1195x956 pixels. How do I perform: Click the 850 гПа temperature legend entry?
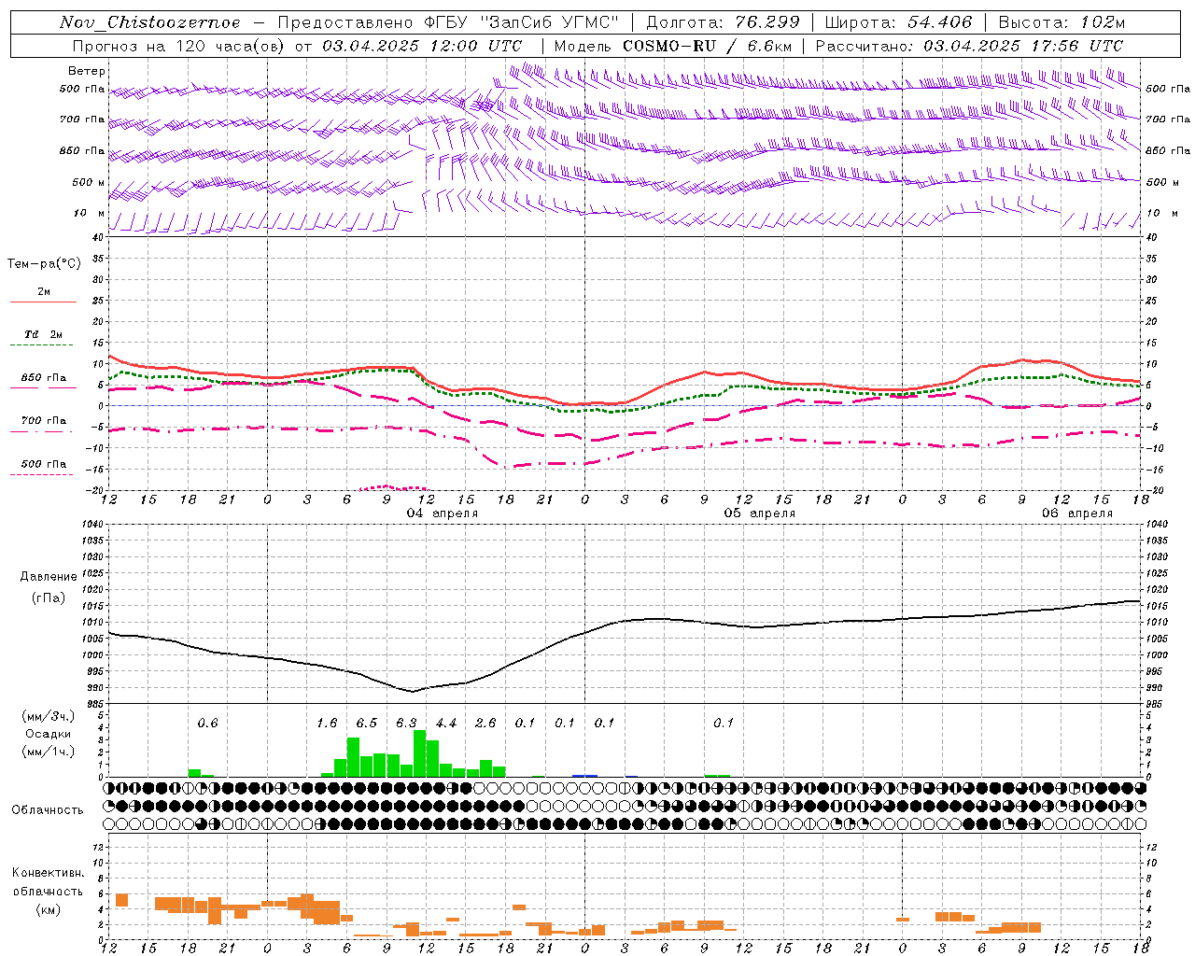[43, 378]
